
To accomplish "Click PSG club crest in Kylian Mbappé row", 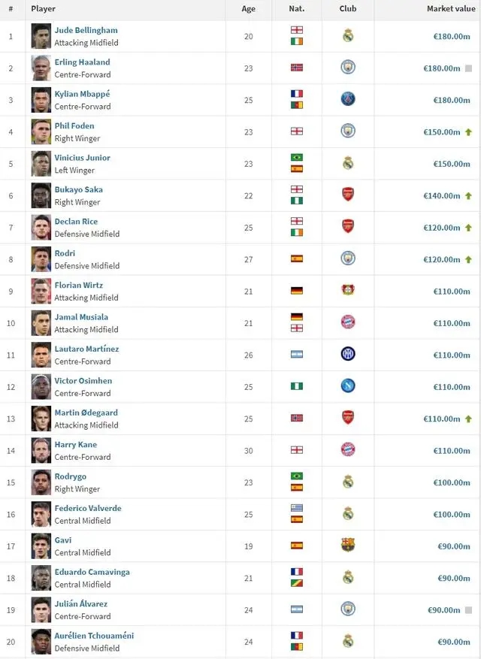I will tap(348, 99).
